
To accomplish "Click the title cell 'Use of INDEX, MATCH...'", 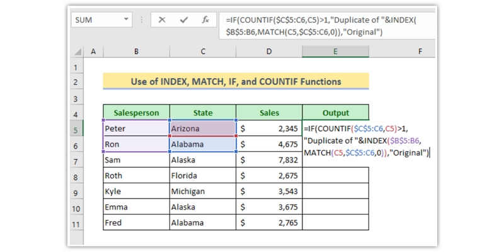I will (236, 82).
